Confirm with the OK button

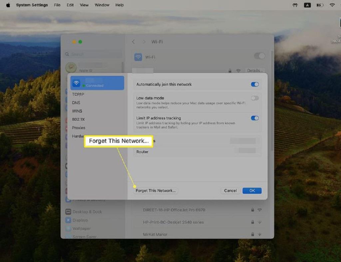click(252, 190)
